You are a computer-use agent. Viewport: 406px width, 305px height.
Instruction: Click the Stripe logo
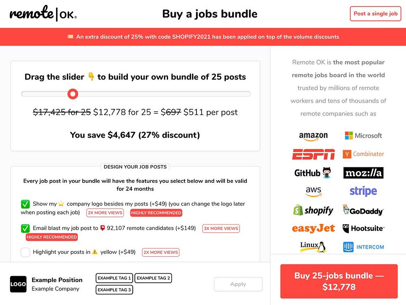(363, 191)
